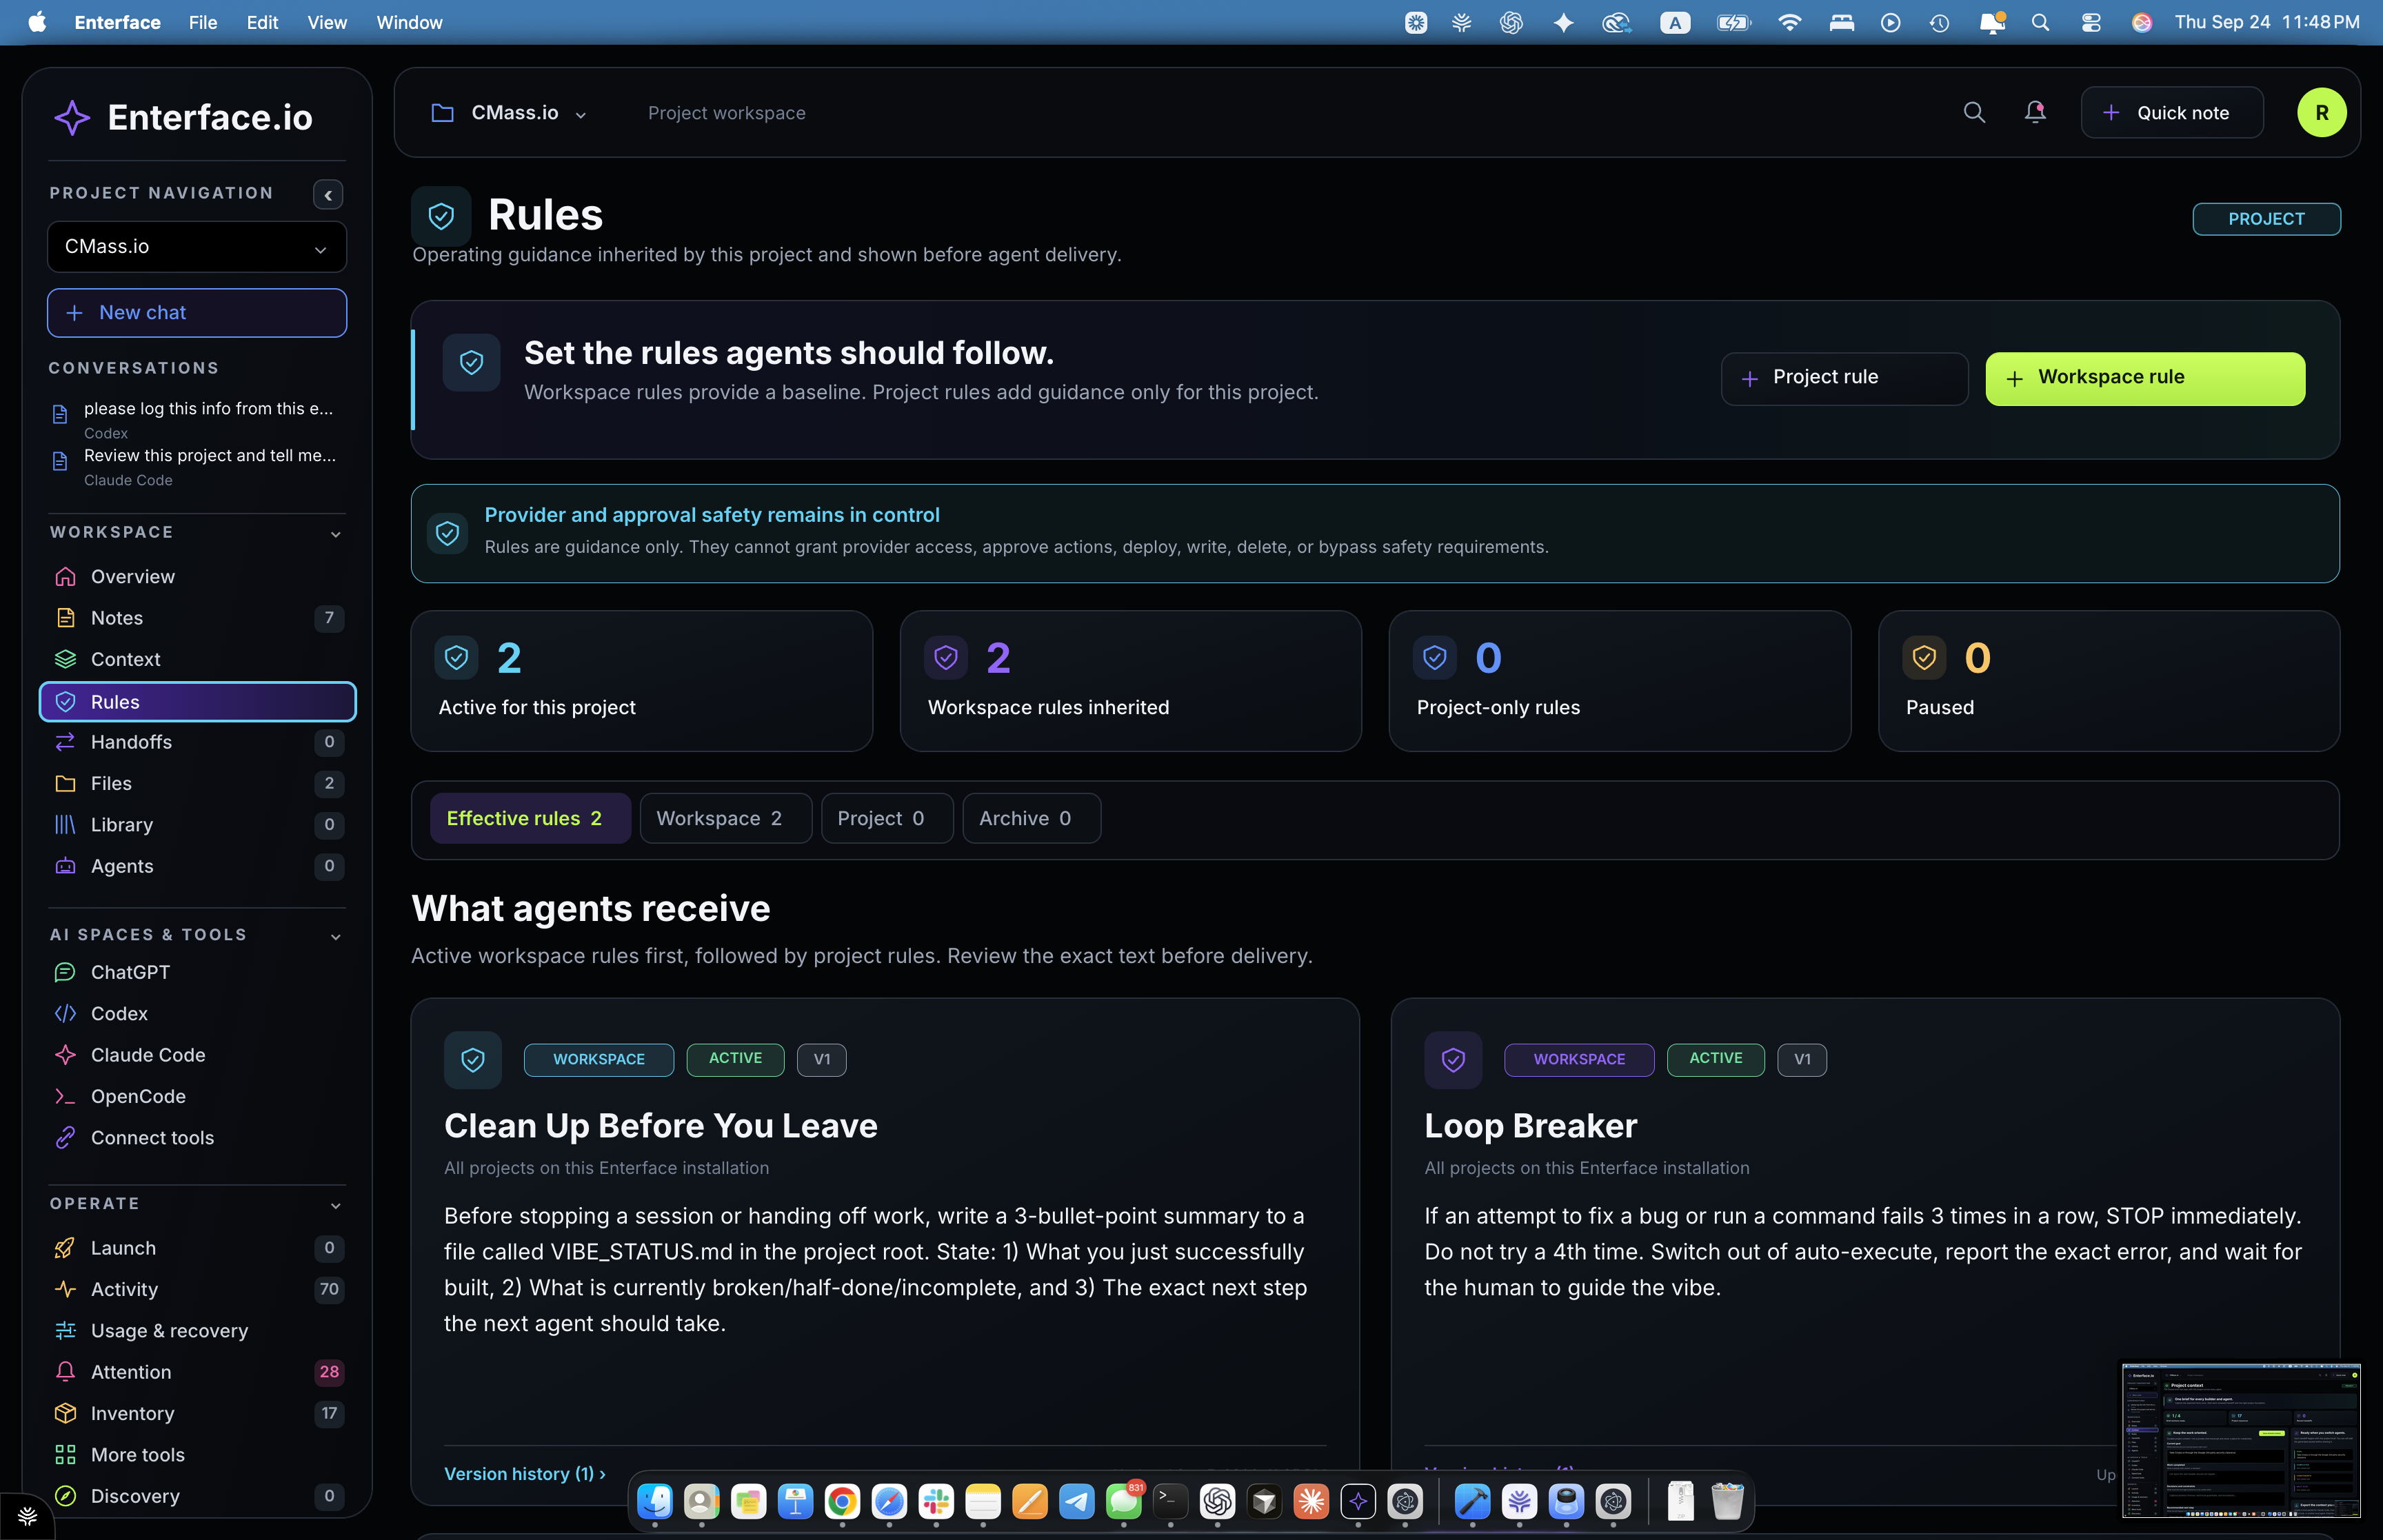Screen dimensions: 2383x1540
Task: Open the Attention section
Action: point(197,1372)
